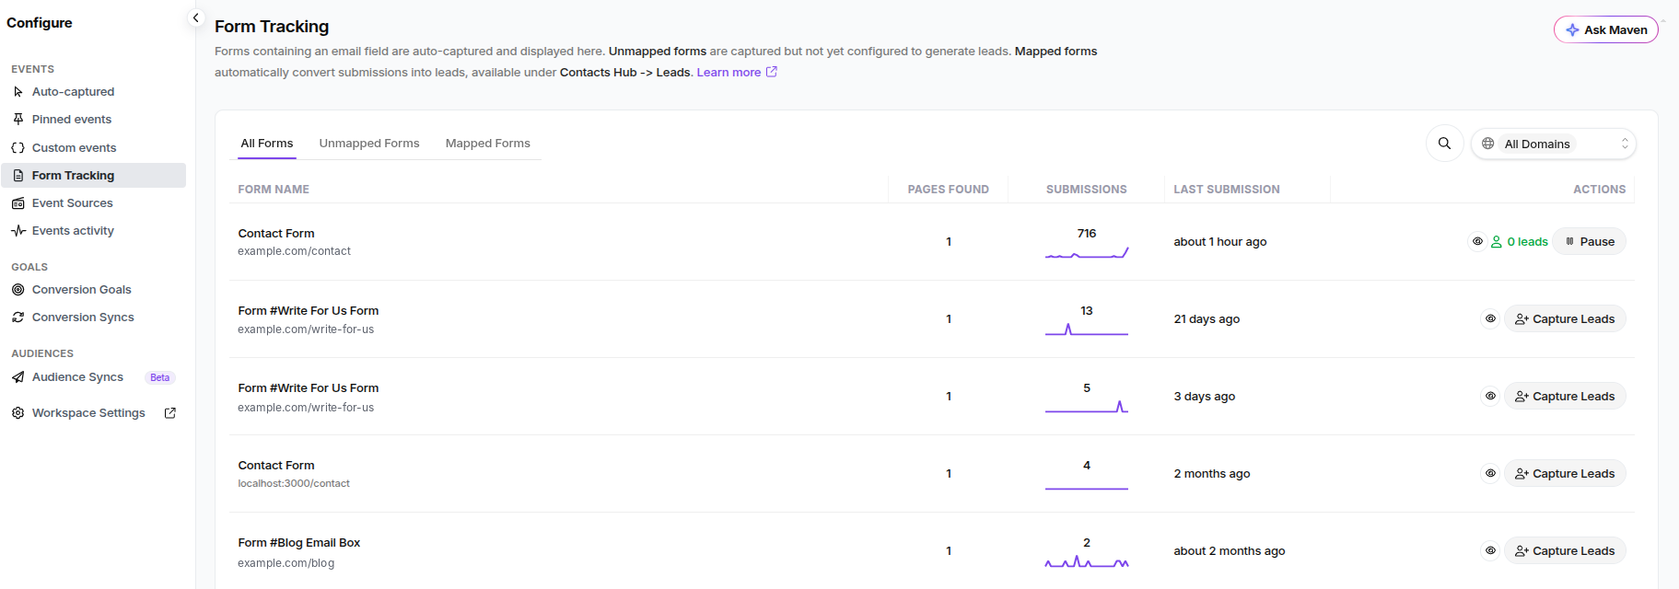Capture Leads for Write For Us form, 3 days ago
Image resolution: width=1679 pixels, height=589 pixels.
(x=1565, y=397)
